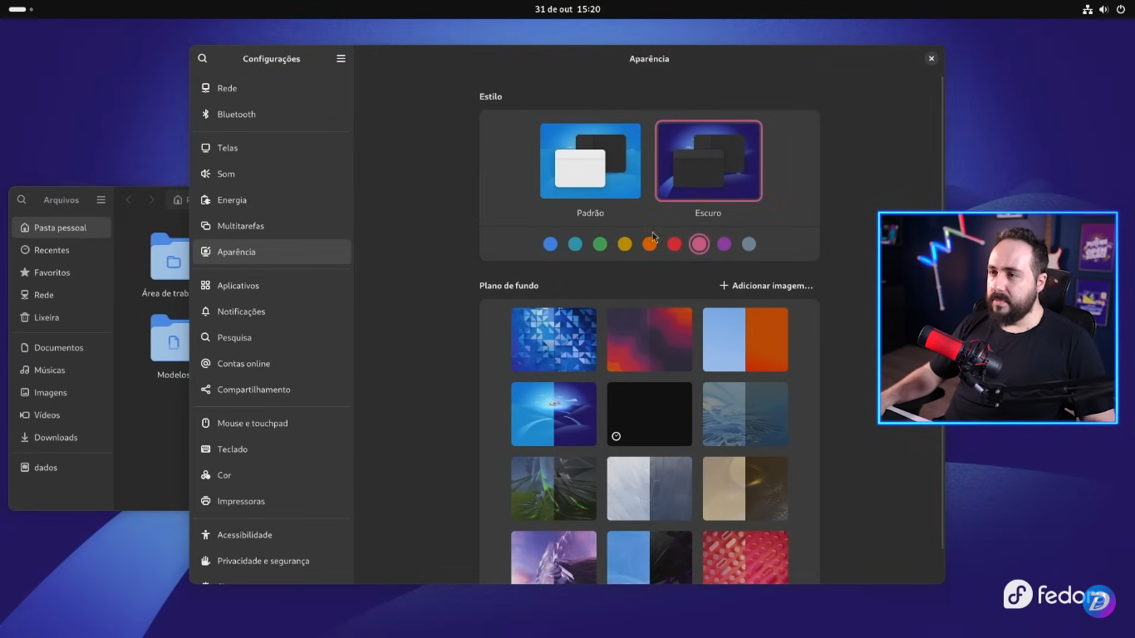Select the blue mosaic wallpaper thumbnail

553,339
